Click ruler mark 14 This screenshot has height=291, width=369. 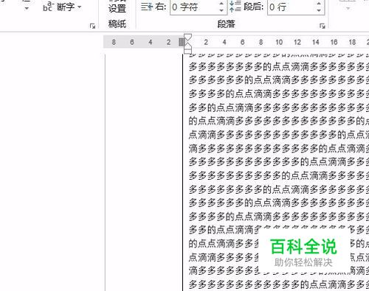[x=316, y=42]
